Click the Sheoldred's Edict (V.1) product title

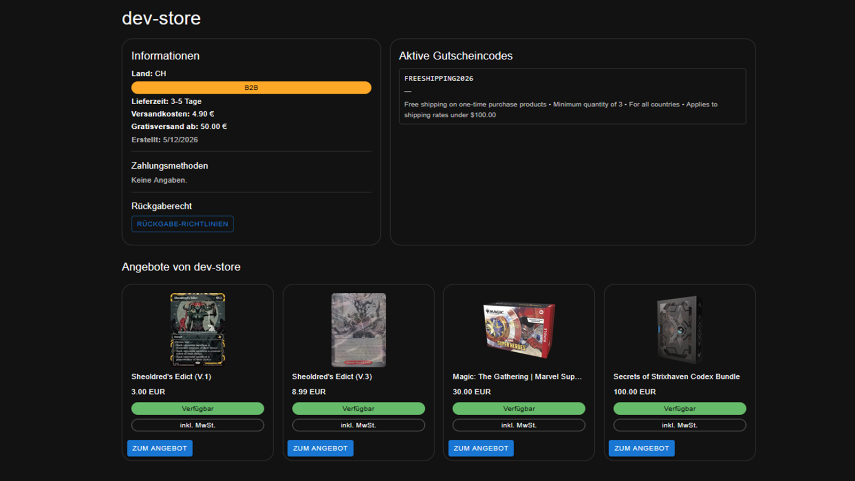pyautogui.click(x=171, y=377)
